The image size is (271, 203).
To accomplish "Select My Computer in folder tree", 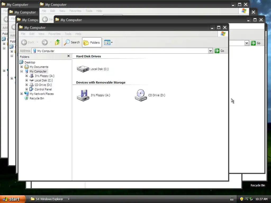I will click(x=38, y=71).
